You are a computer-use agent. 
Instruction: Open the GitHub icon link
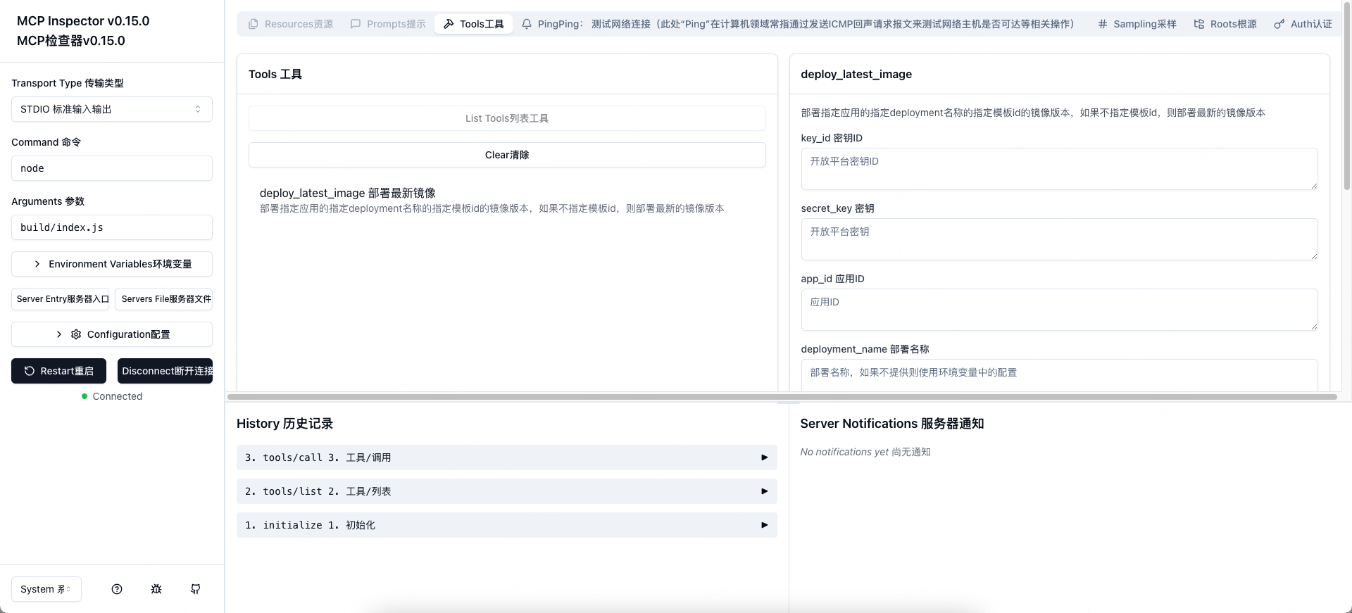[196, 589]
